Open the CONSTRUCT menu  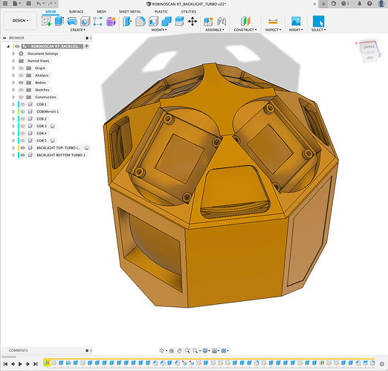click(x=245, y=30)
